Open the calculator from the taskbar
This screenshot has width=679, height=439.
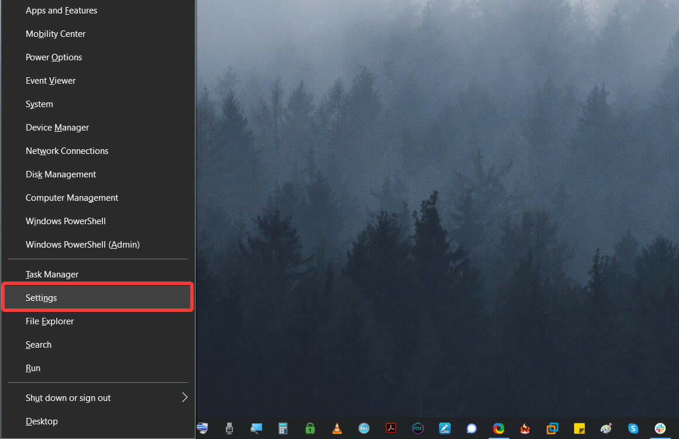pyautogui.click(x=283, y=428)
